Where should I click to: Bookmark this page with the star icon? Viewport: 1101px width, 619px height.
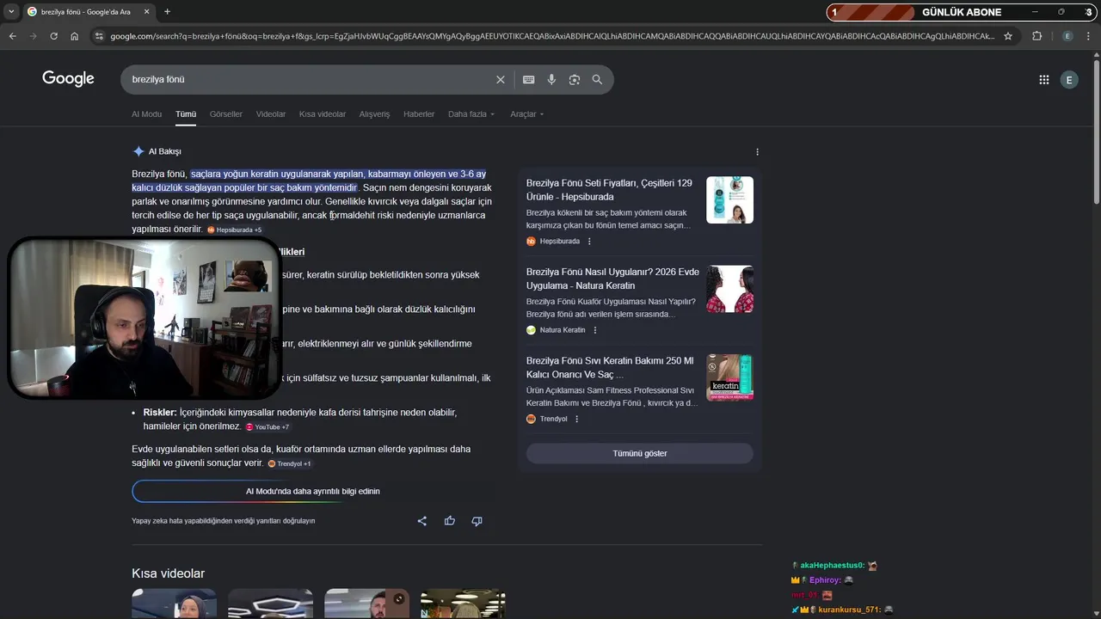tap(1008, 36)
